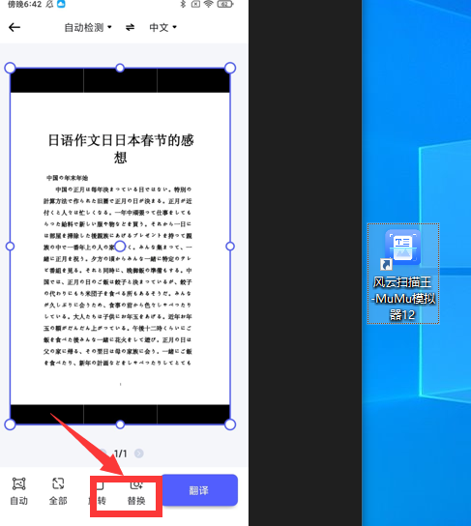
Task: Click the bottom-left crop corner handle
Action: pyautogui.click(x=10, y=424)
